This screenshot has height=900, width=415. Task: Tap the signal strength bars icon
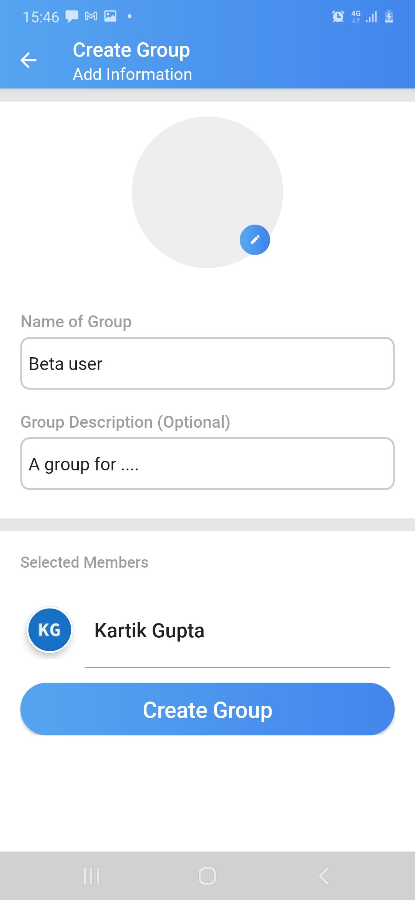[x=372, y=17]
